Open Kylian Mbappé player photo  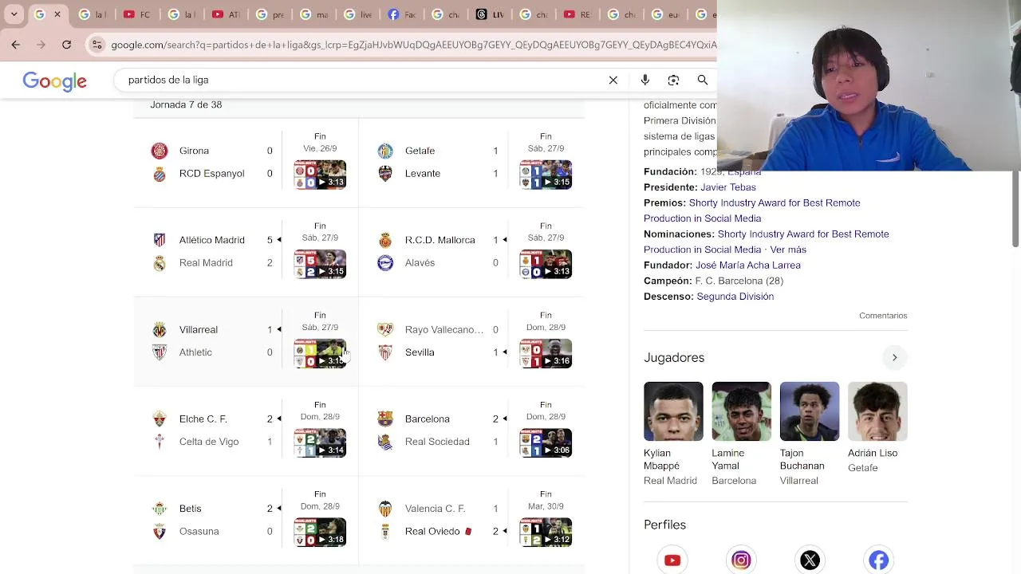pos(673,411)
